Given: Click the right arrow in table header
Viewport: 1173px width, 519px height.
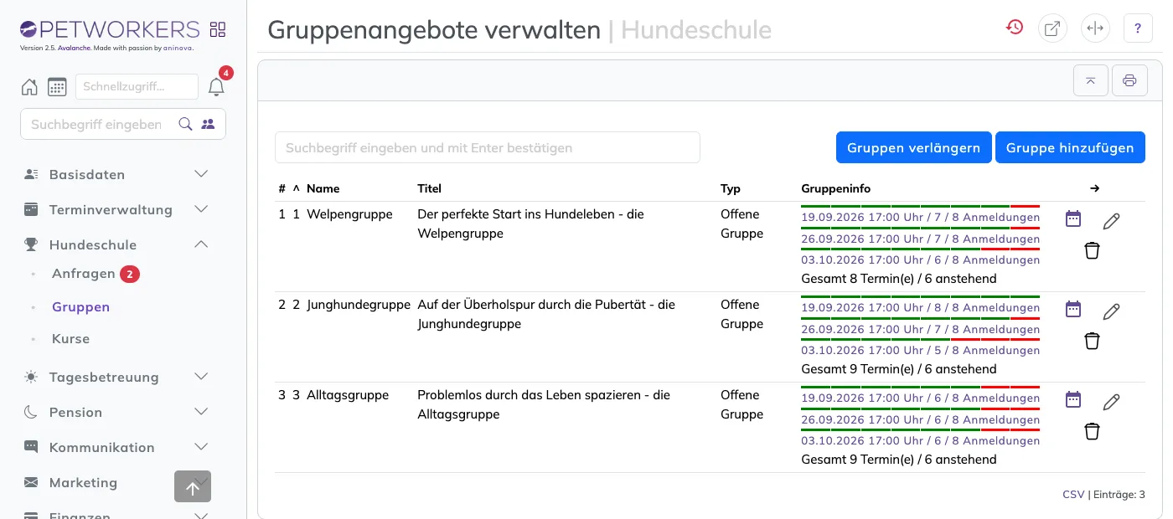Looking at the screenshot, I should [x=1094, y=188].
